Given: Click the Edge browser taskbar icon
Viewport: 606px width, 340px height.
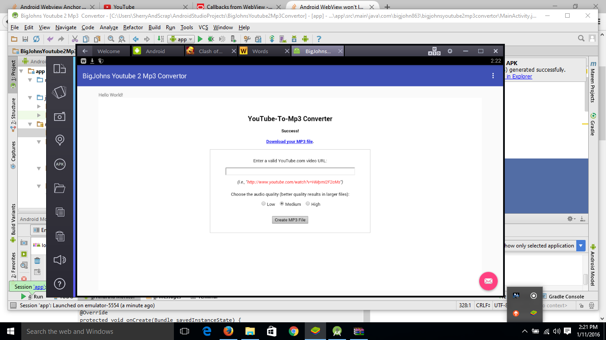Looking at the screenshot, I should point(207,331).
